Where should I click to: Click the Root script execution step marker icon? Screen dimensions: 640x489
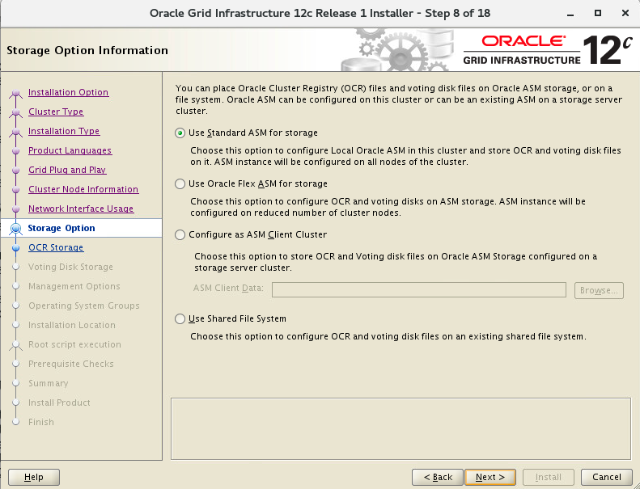point(15,346)
